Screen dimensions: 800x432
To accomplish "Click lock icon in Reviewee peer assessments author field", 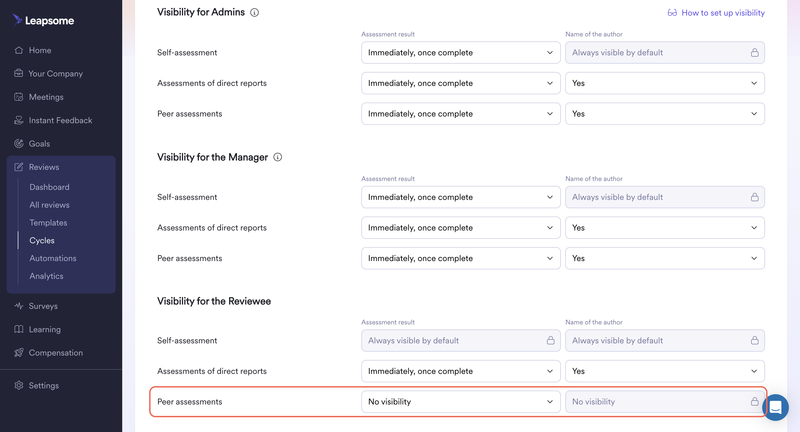I will [x=755, y=401].
